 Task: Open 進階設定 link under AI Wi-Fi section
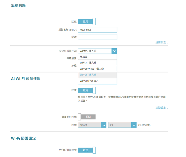161,108
